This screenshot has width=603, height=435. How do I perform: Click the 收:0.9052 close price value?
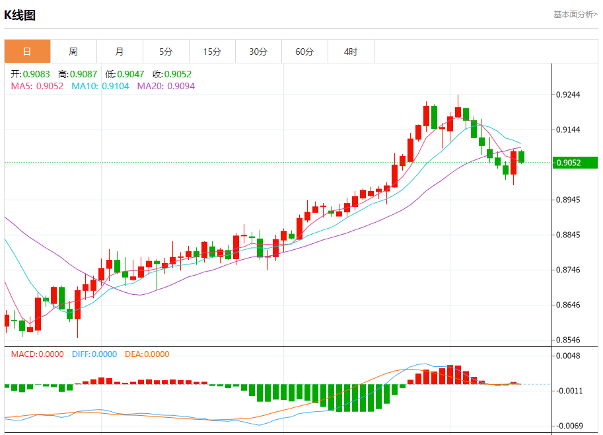[172, 74]
